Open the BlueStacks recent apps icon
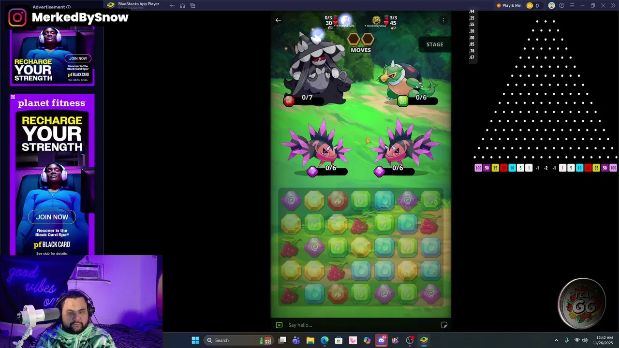 coord(193,5)
